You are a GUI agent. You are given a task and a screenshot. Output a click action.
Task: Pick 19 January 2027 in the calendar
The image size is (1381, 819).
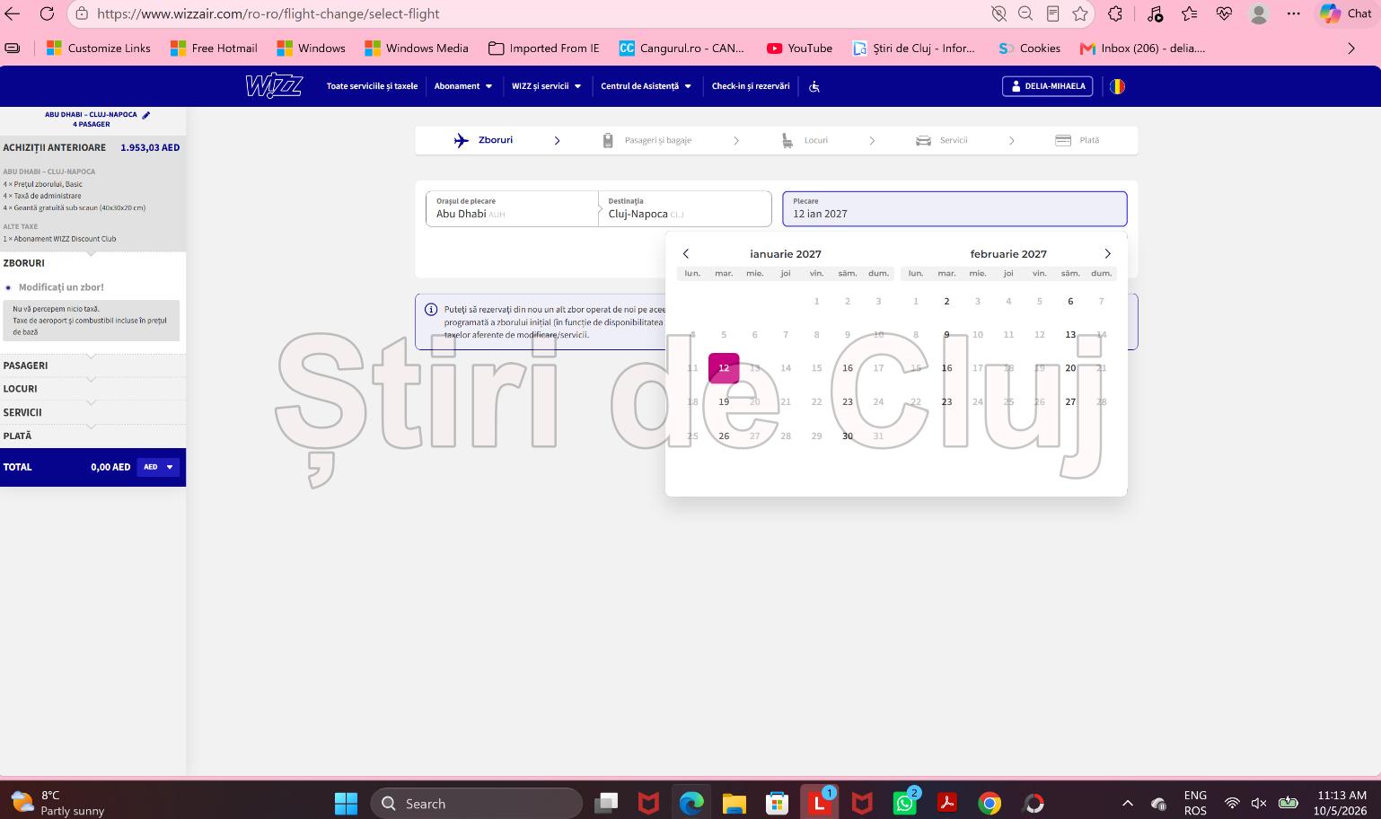click(x=724, y=402)
